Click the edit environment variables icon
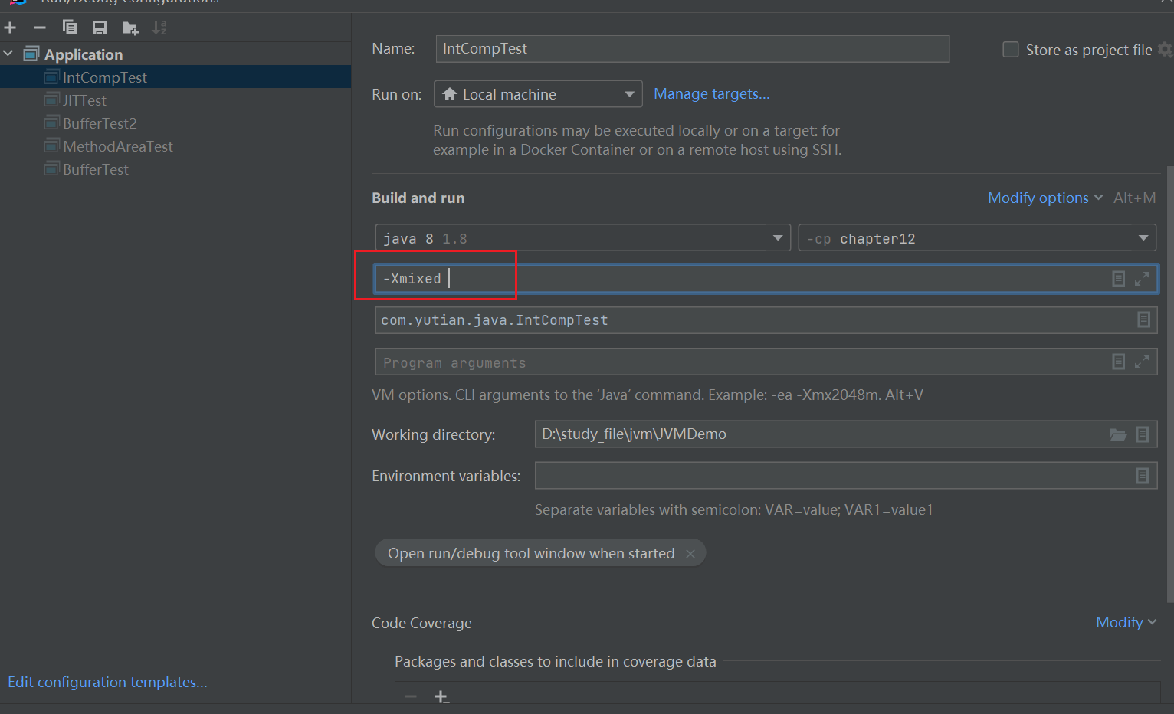This screenshot has width=1174, height=714. [1142, 476]
